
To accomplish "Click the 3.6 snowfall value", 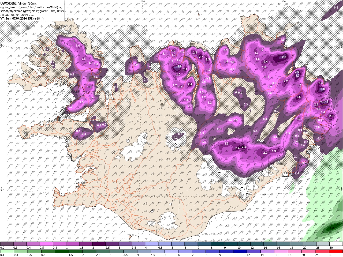I will coord(297,72).
